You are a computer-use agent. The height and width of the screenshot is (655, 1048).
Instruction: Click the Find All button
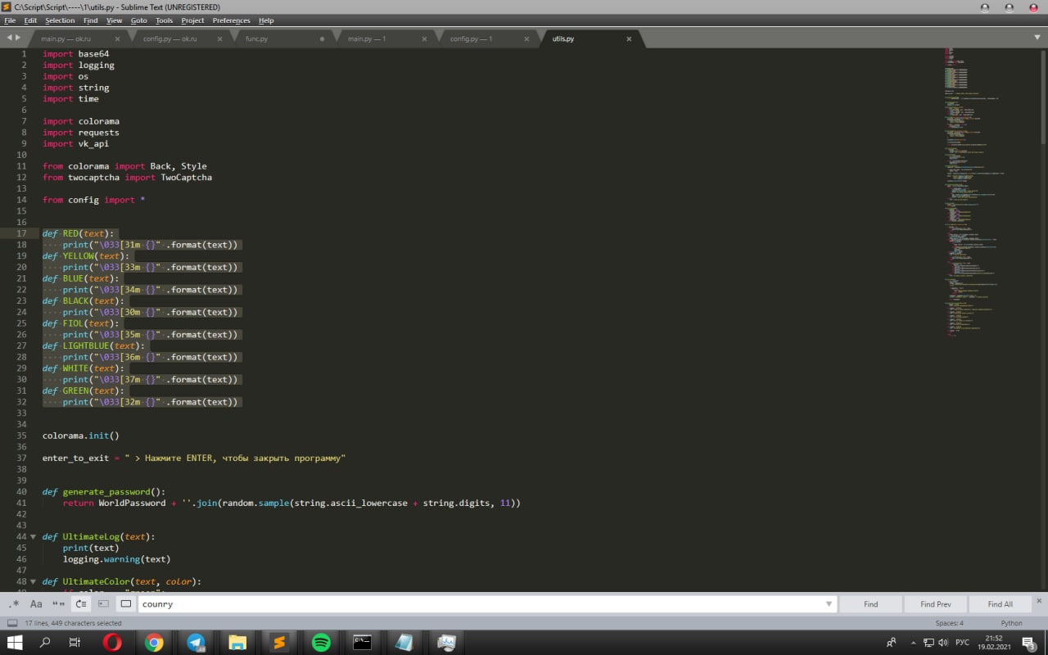pyautogui.click(x=1000, y=604)
